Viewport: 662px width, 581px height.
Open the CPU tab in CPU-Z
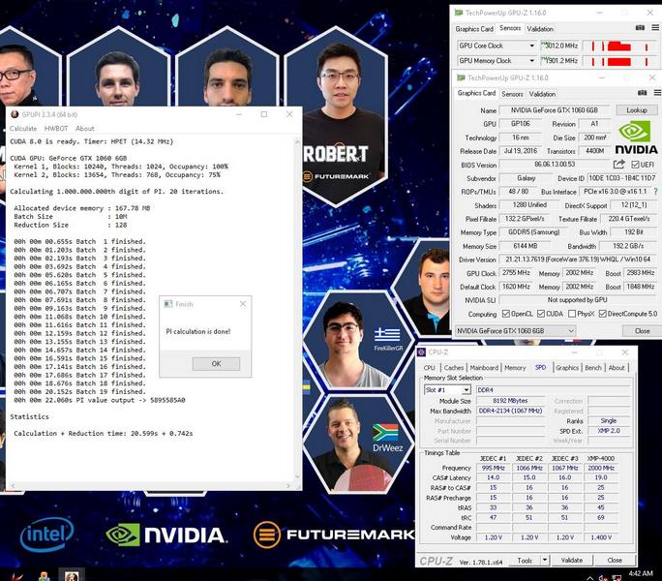[x=430, y=368]
